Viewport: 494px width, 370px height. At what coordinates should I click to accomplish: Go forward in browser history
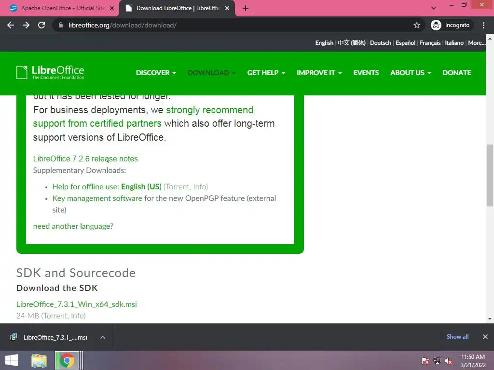[26, 25]
